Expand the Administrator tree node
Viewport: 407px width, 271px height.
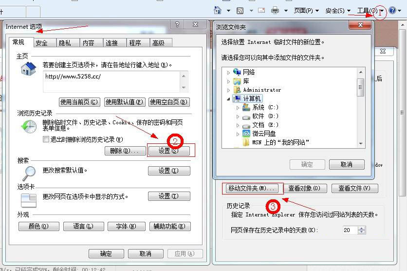[228, 91]
